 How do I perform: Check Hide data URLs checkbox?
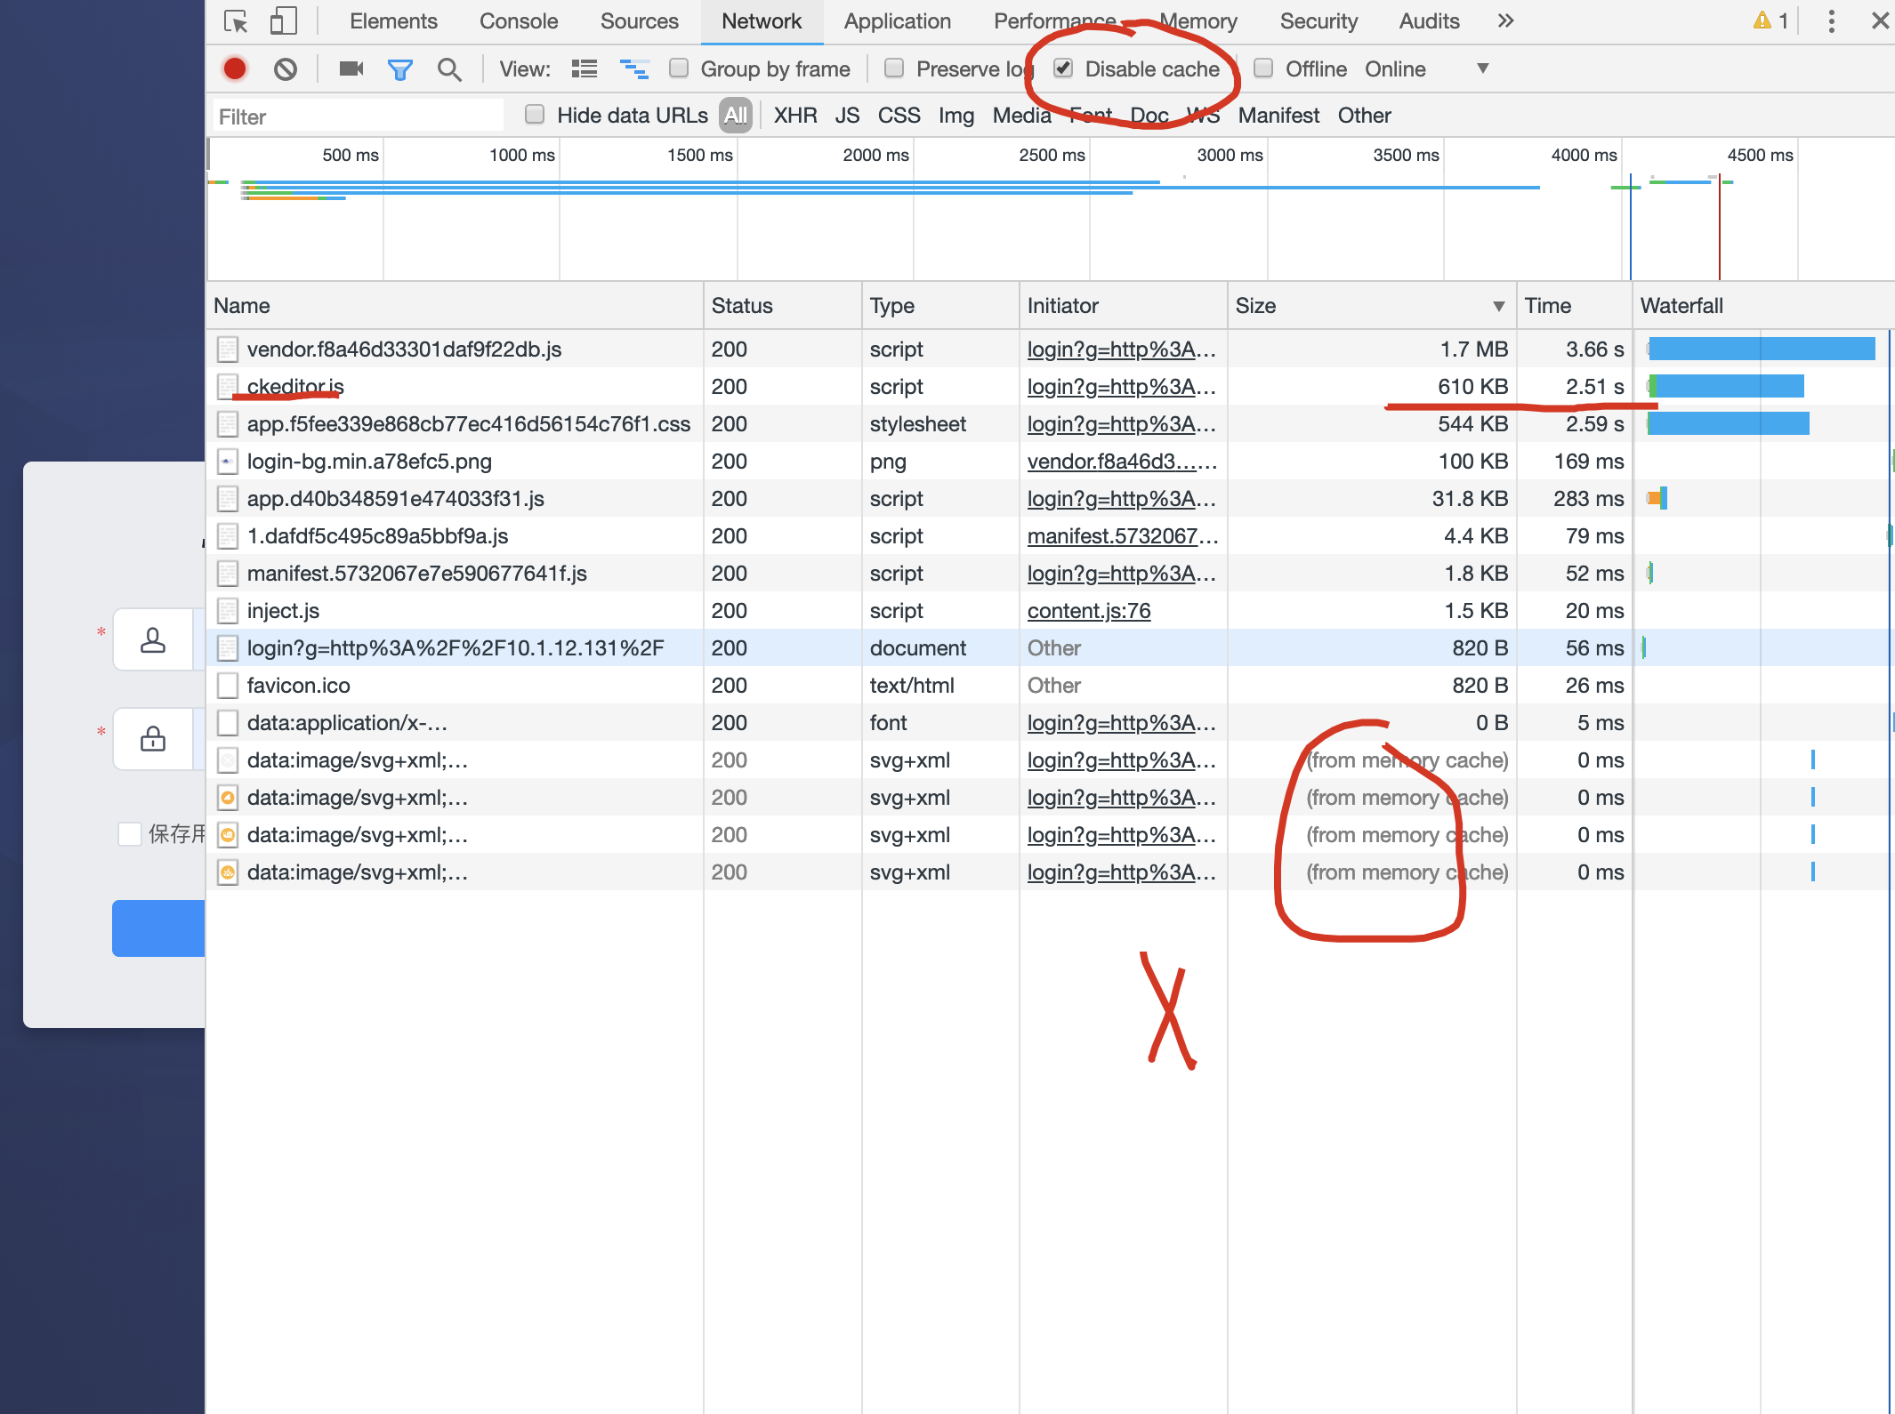tap(535, 114)
